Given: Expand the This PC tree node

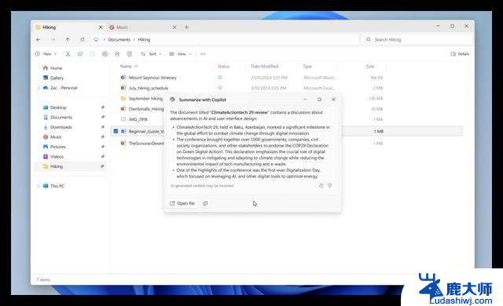Looking at the screenshot, I should 39,186.
